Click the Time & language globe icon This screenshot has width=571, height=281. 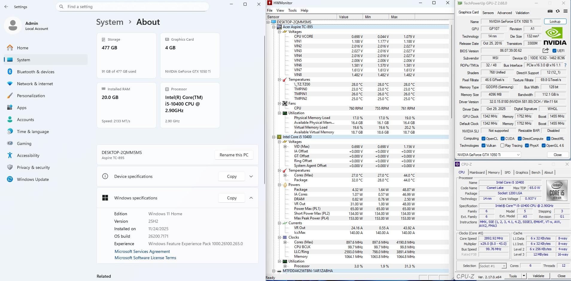(x=10, y=132)
